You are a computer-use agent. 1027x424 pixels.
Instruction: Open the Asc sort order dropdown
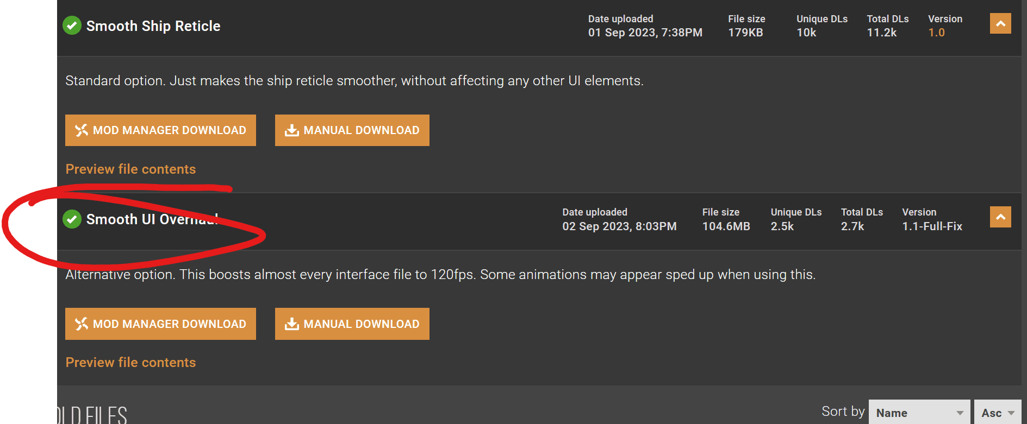pyautogui.click(x=997, y=413)
